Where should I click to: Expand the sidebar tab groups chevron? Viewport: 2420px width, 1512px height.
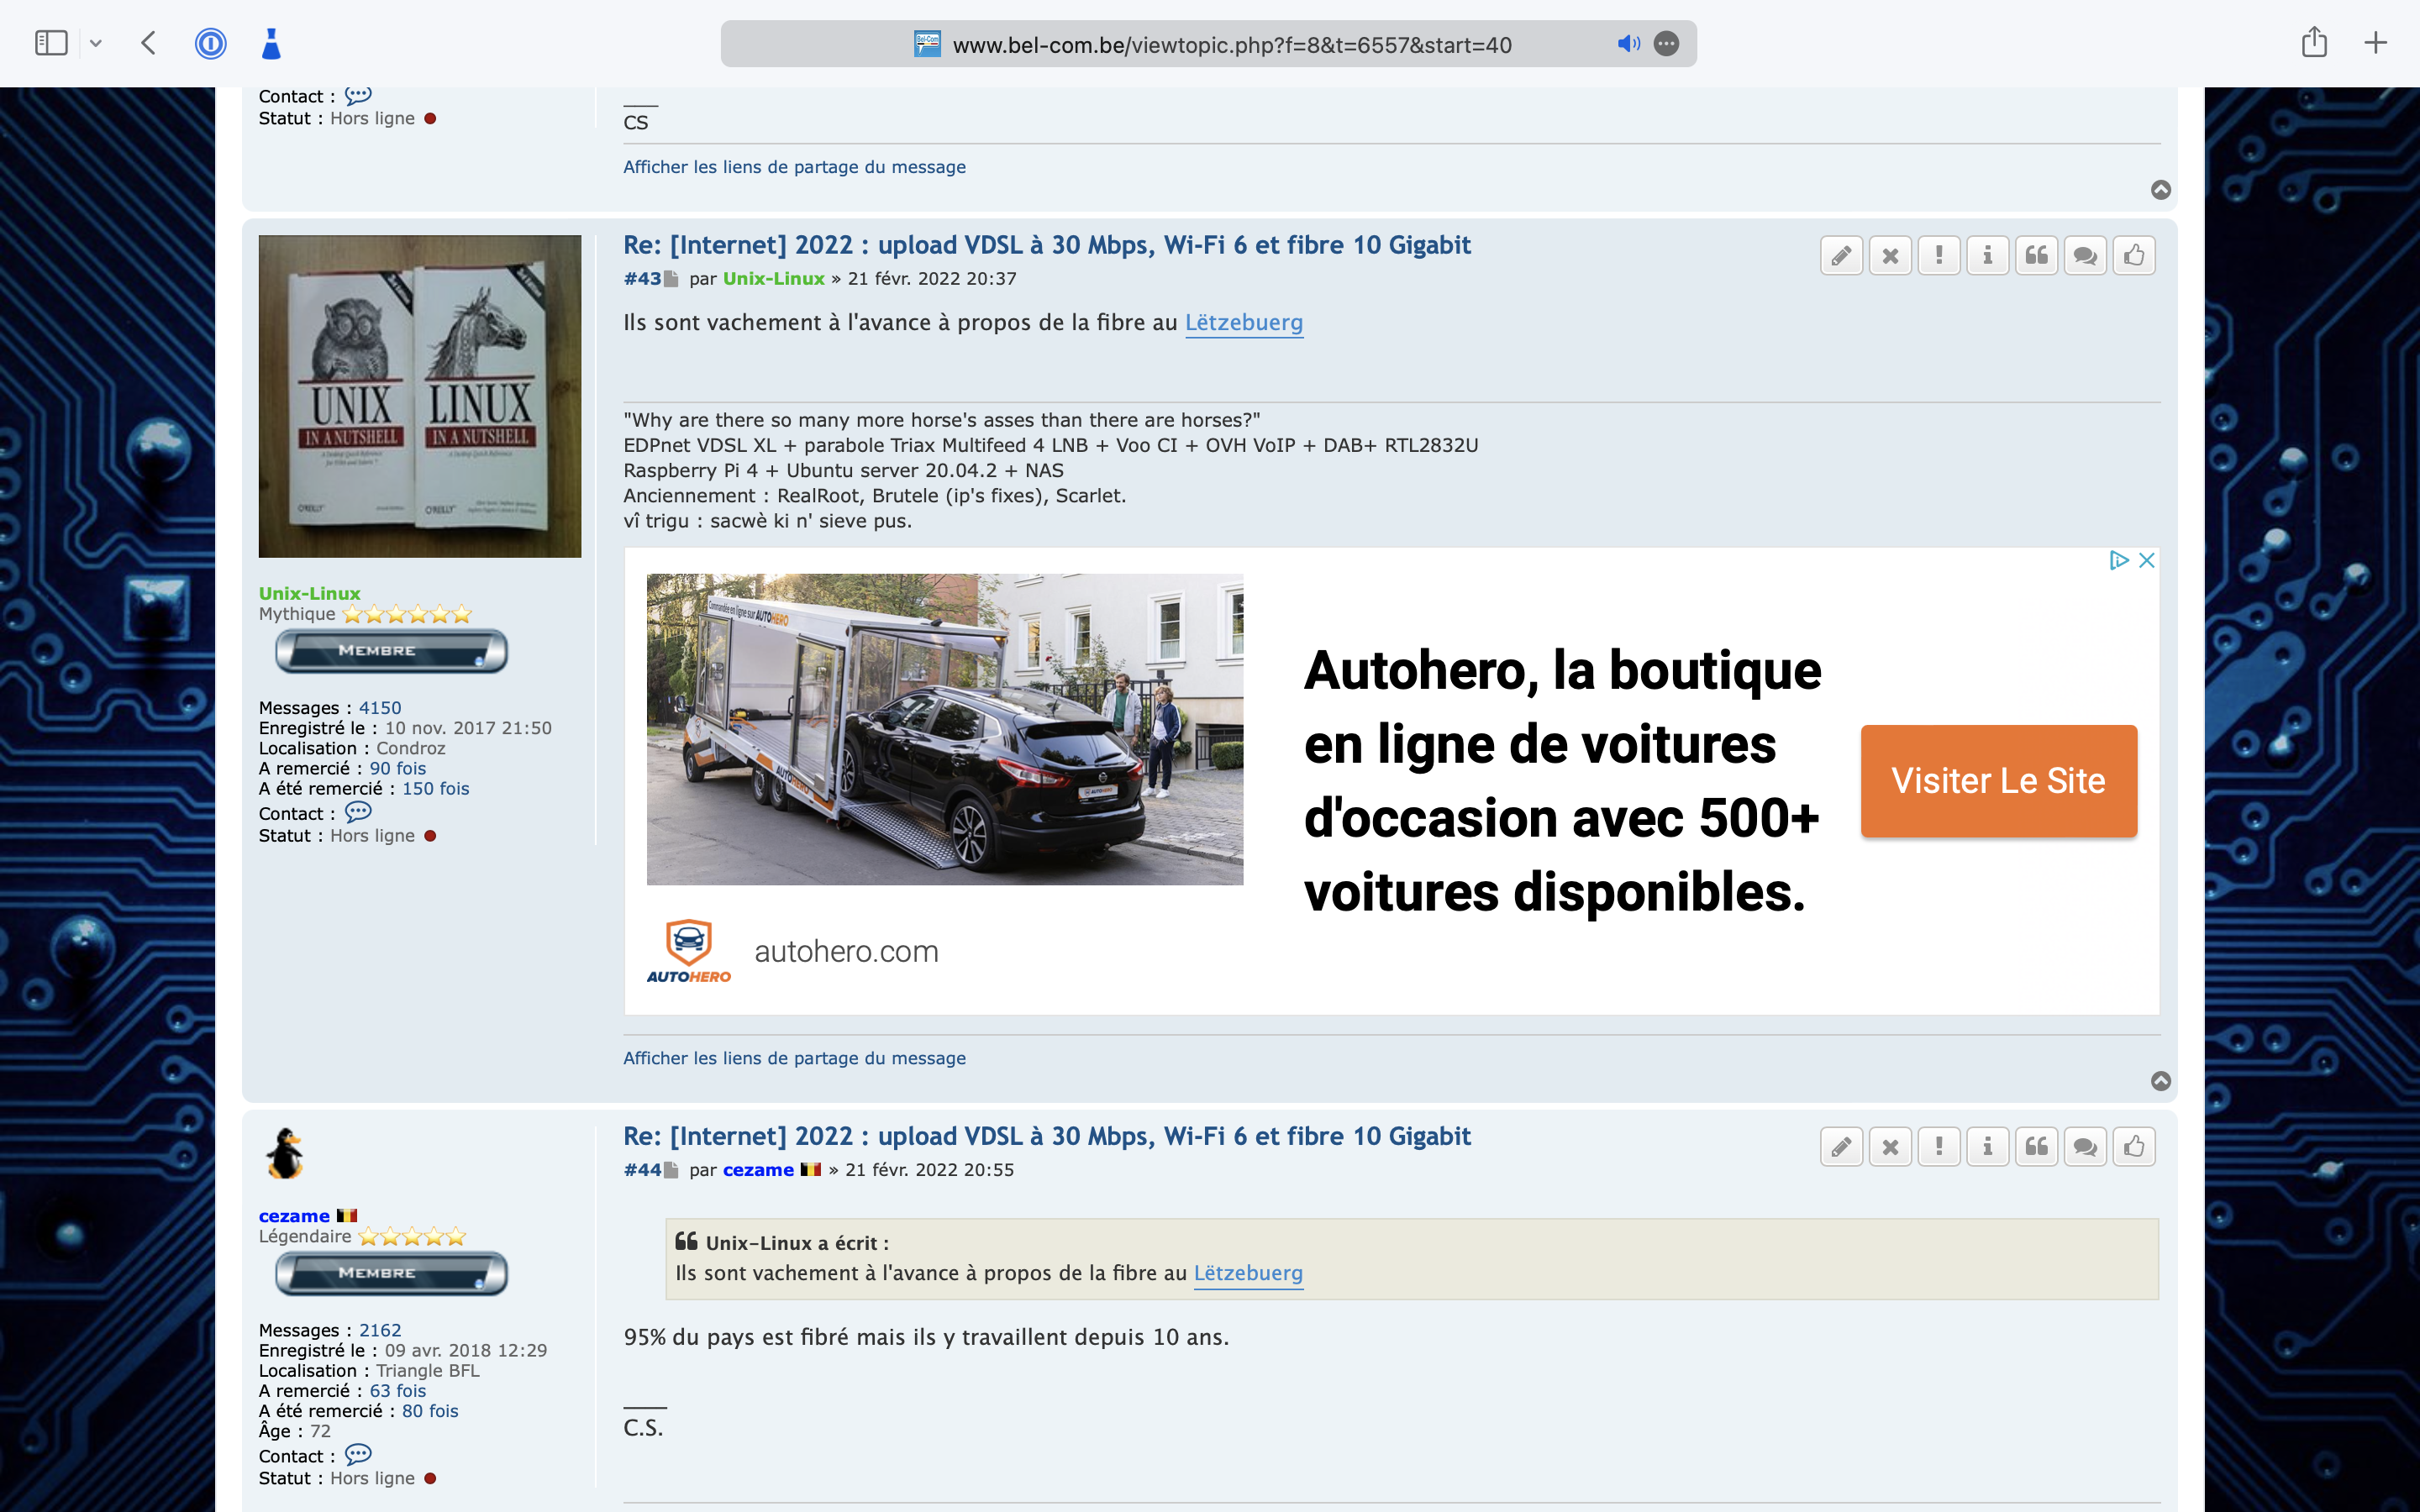click(96, 44)
